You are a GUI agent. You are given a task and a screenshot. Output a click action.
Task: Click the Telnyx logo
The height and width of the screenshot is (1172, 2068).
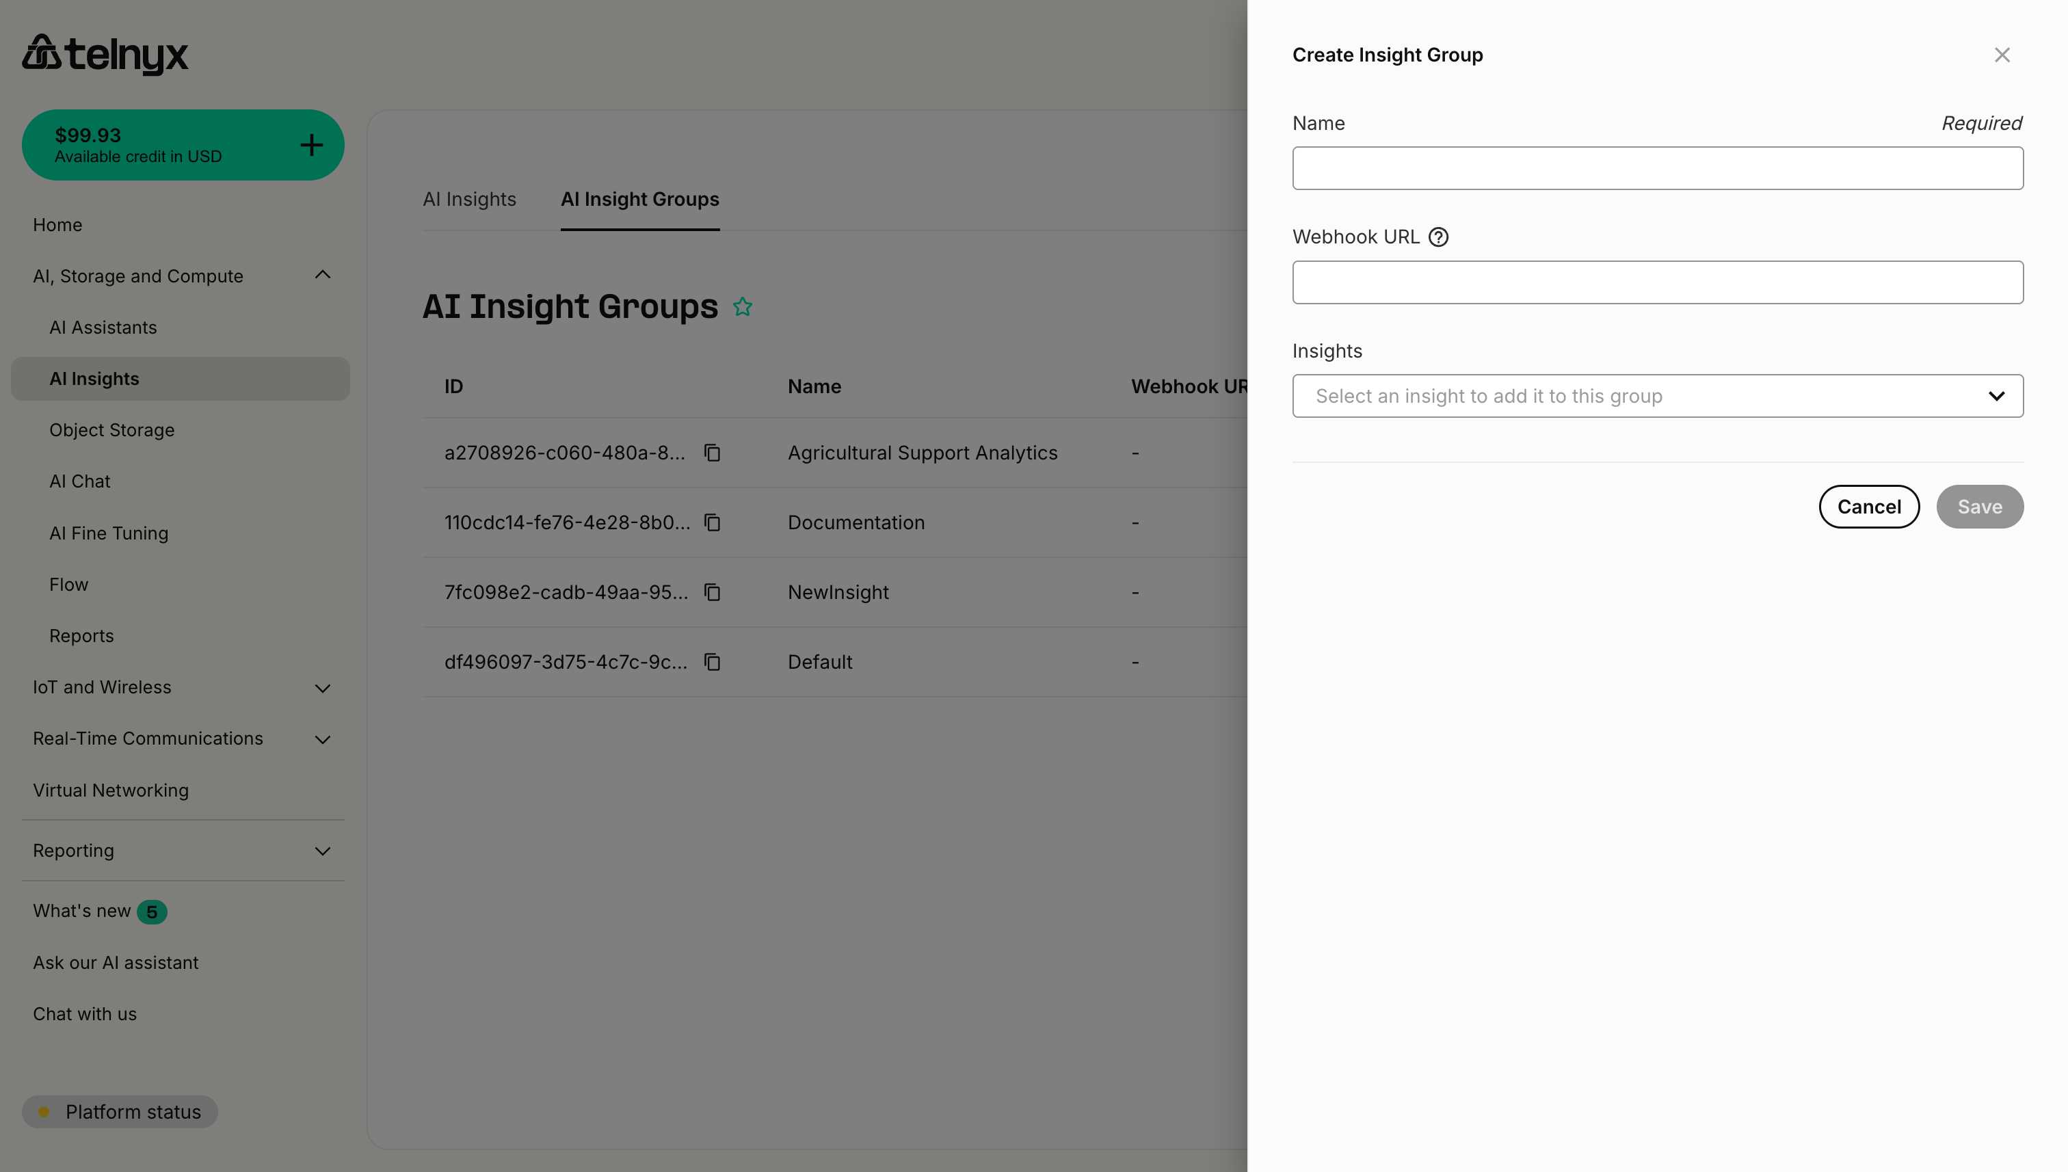tap(105, 54)
